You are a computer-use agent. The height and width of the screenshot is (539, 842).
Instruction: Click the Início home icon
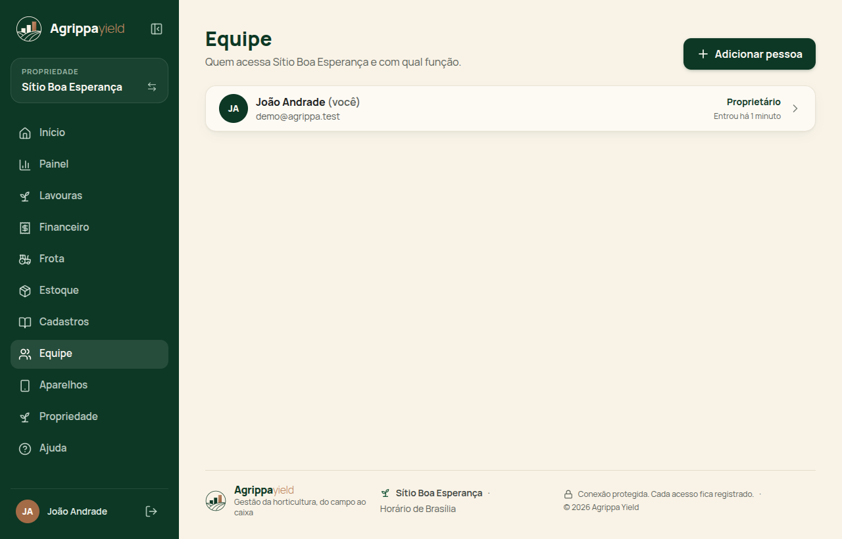pos(25,133)
